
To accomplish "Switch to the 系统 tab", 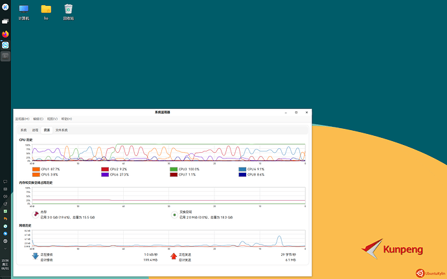I will point(23,130).
